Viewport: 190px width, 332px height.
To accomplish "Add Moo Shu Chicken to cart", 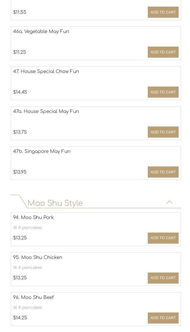I will click(x=163, y=278).
